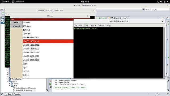Choose LibUSB 276d:1160 in the port list
Viewport: 170px width, 96px height.
[48, 53]
